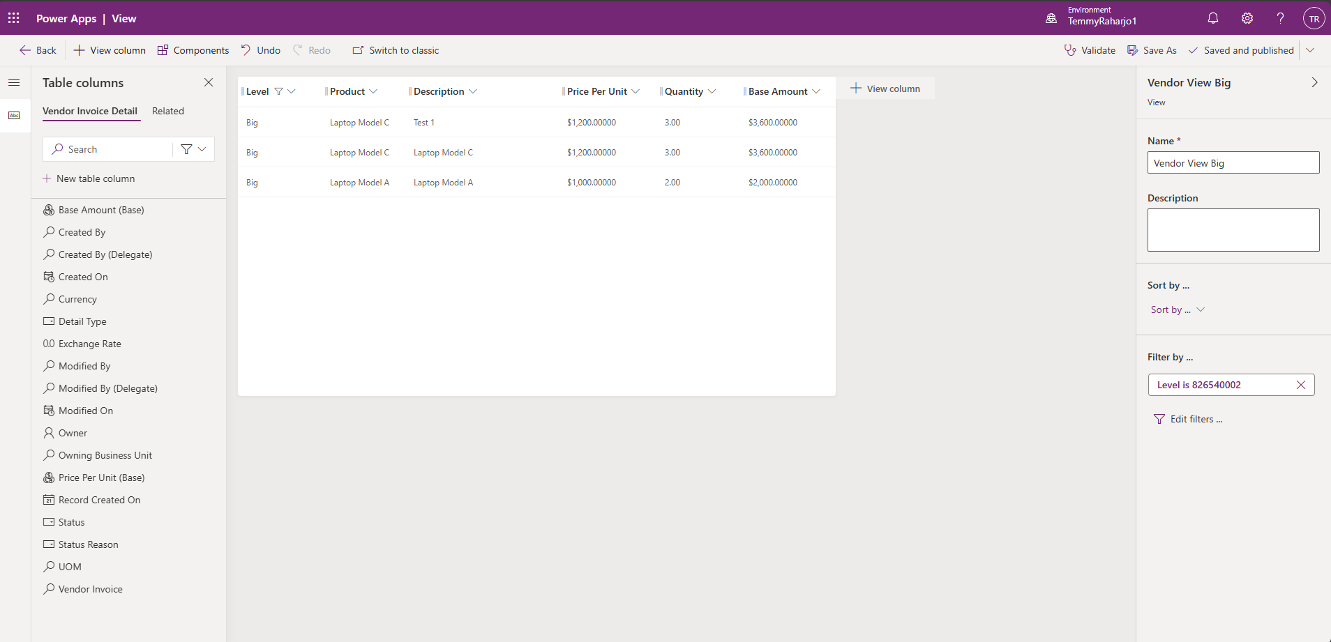This screenshot has height=642, width=1331.
Task: Add the Currency column
Action: tap(70, 299)
